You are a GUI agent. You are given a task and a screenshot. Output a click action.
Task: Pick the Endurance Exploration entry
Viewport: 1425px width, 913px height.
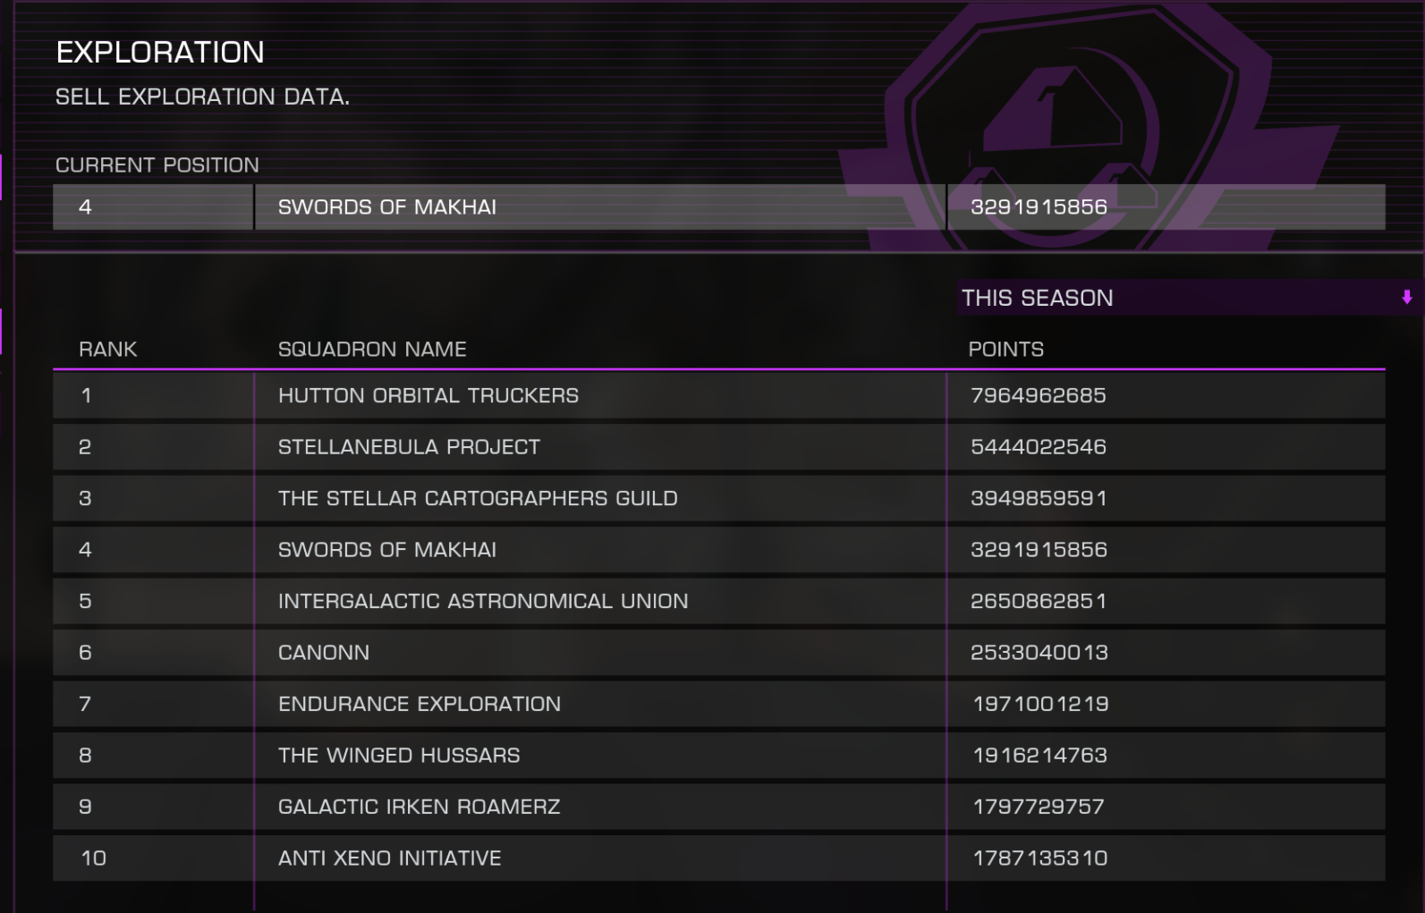718,704
